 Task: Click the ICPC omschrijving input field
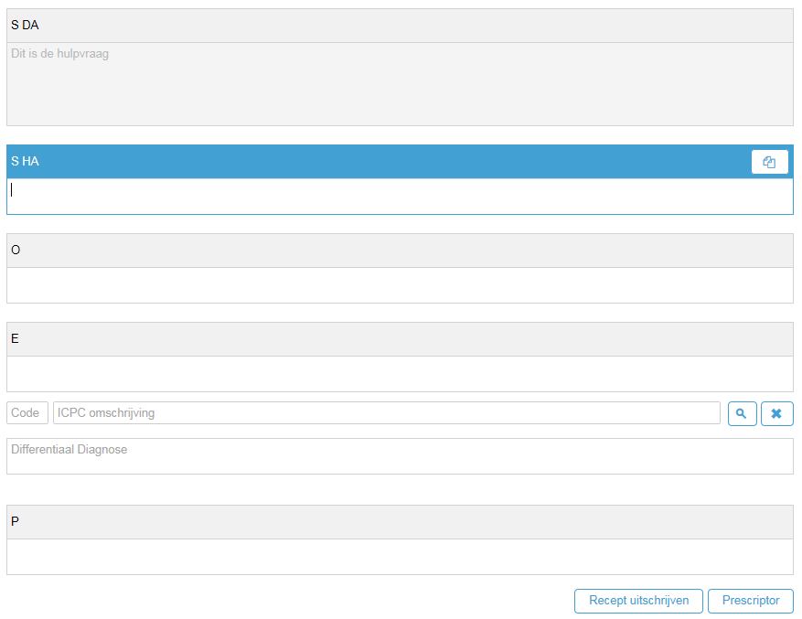pyautogui.click(x=387, y=413)
